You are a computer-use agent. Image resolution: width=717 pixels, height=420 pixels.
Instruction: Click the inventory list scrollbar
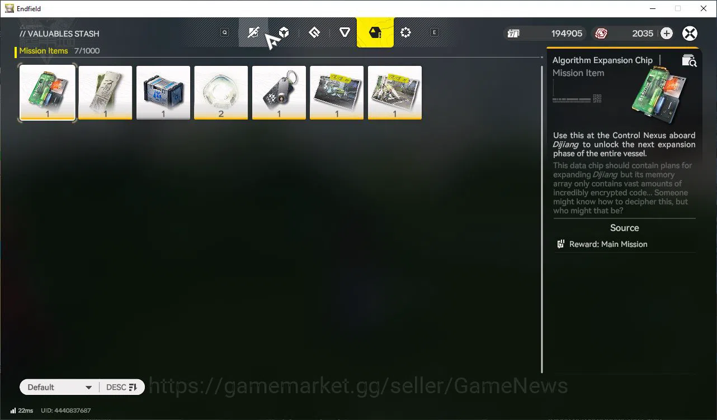click(542, 219)
